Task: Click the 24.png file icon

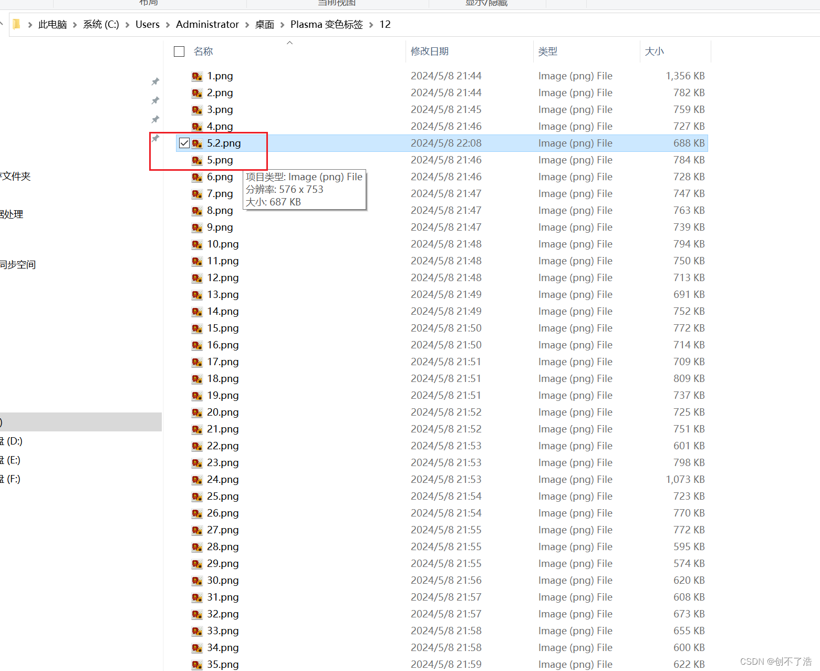Action: (x=197, y=480)
